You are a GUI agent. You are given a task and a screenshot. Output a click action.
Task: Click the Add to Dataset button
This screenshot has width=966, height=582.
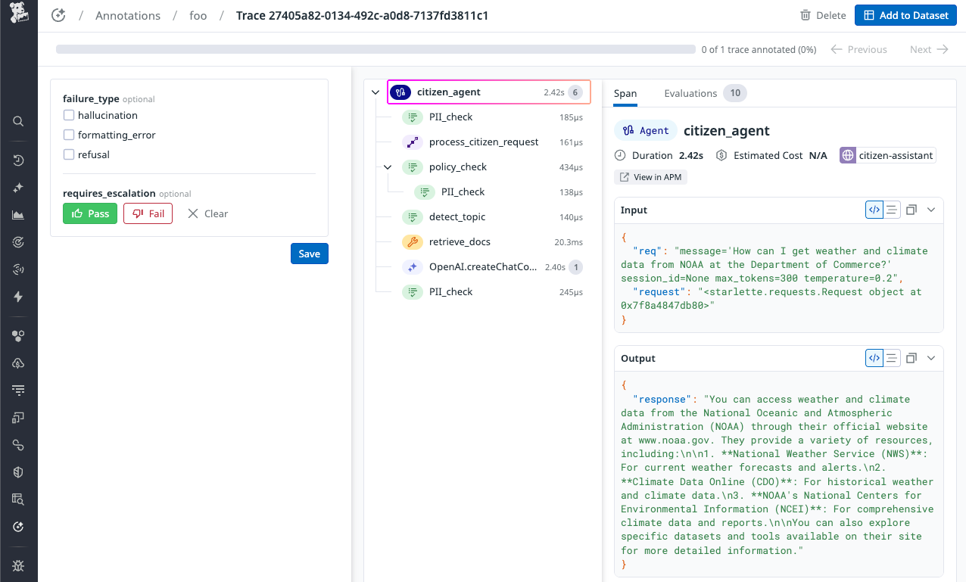click(905, 15)
